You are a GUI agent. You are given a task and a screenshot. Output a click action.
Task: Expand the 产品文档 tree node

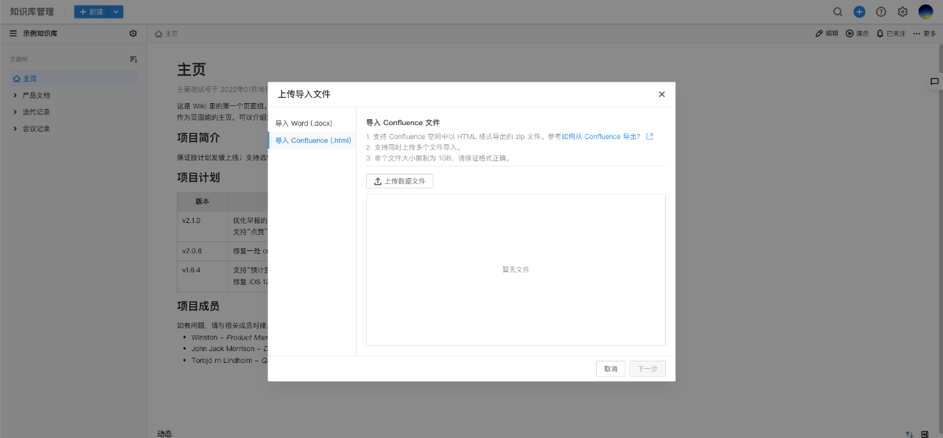(15, 96)
